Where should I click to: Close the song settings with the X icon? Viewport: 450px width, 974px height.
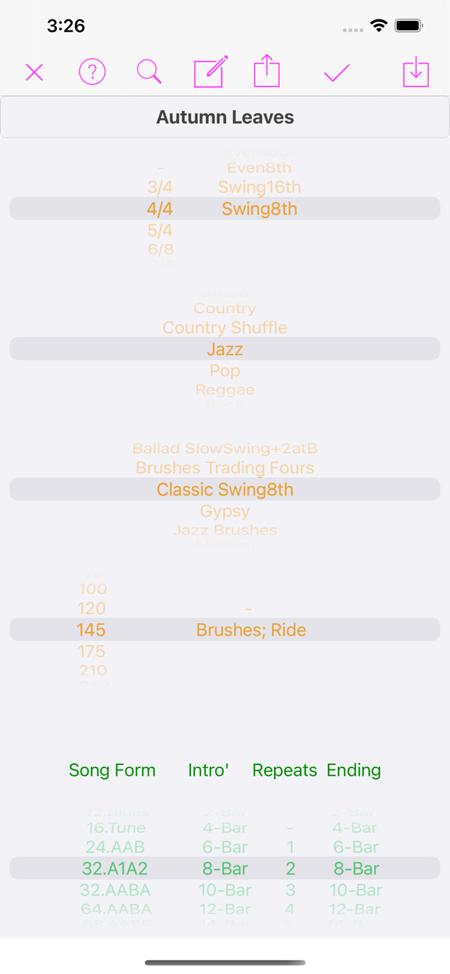(34, 72)
